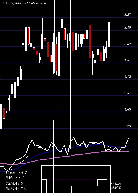Click the NASDAQ KRNY chart title text
The height and width of the screenshot is (193, 138).
25,3
